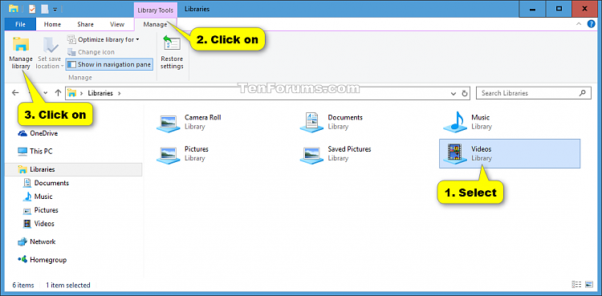
Task: Open the Help question mark icon
Action: (592, 24)
